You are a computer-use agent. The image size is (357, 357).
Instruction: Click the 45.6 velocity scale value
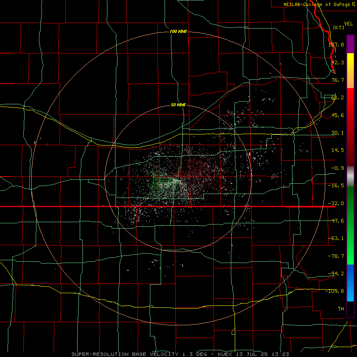coord(338,115)
